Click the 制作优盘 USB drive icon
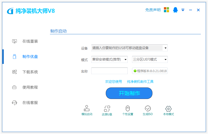Image resolution: width=208 pixels, height=134 pixels. pos(15,57)
